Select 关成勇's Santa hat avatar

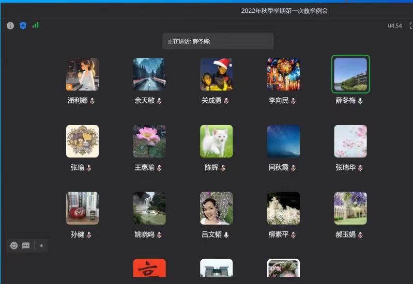(216, 74)
